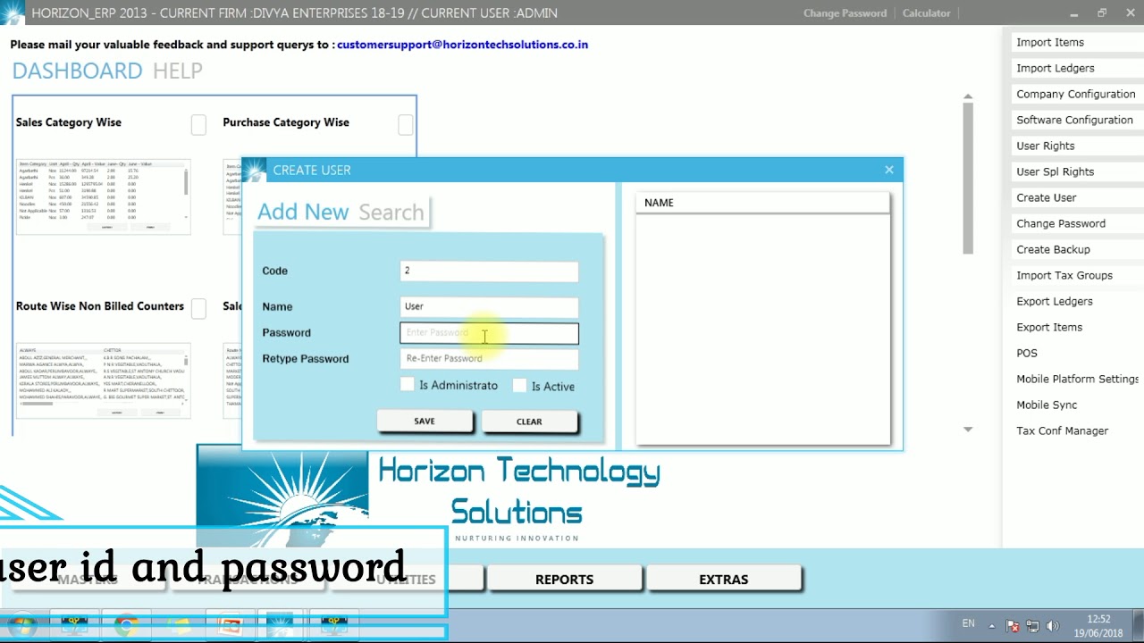Open Mobile Platform Settings
The width and height of the screenshot is (1144, 643).
point(1077,379)
